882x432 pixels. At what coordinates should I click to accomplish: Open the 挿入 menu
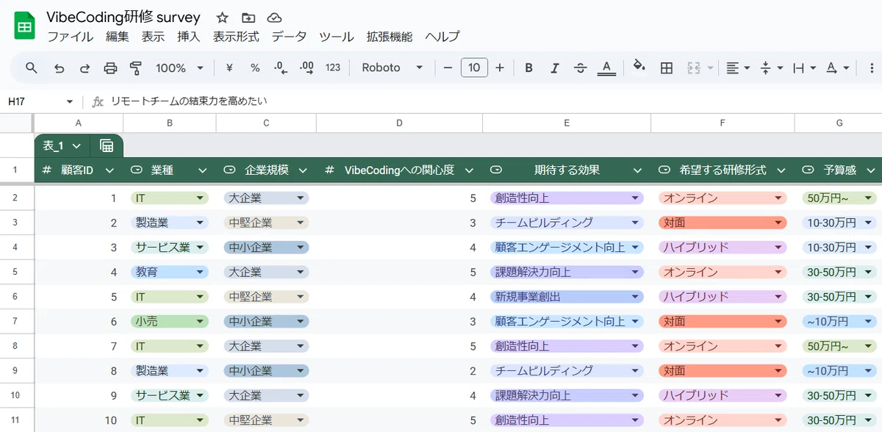tap(189, 37)
